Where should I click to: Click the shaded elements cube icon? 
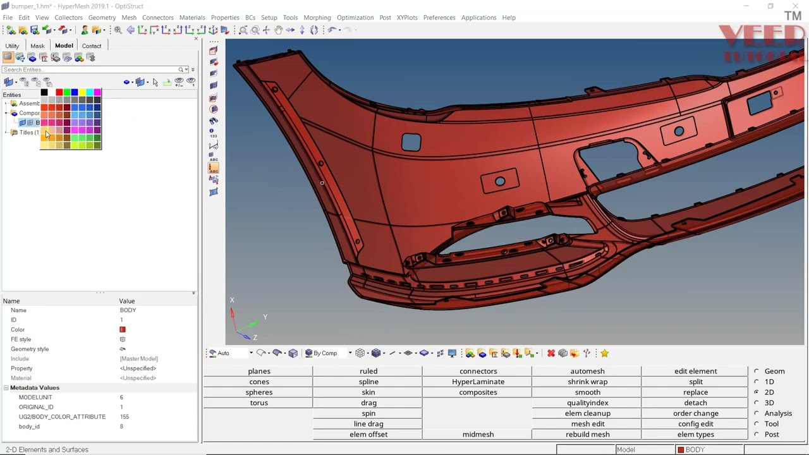pyautogui.click(x=376, y=353)
